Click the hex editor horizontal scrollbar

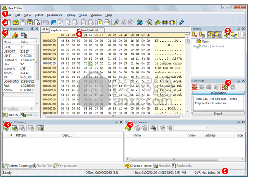113,116
